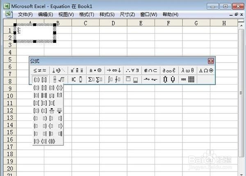This screenshot has width=246, height=176.
Task: Insert right angle bracket only template
Action: tap(60, 126)
